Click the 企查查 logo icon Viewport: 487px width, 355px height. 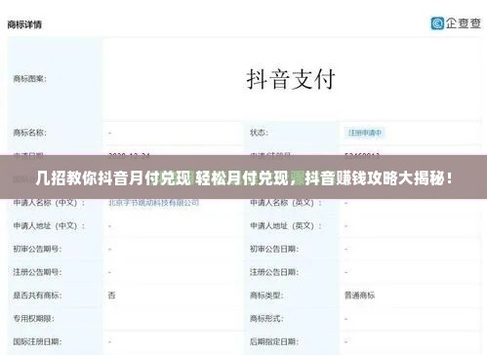437,23
